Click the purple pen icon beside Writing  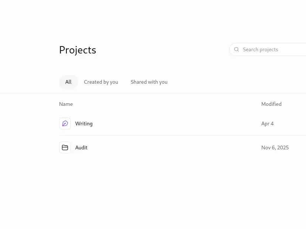(x=65, y=124)
